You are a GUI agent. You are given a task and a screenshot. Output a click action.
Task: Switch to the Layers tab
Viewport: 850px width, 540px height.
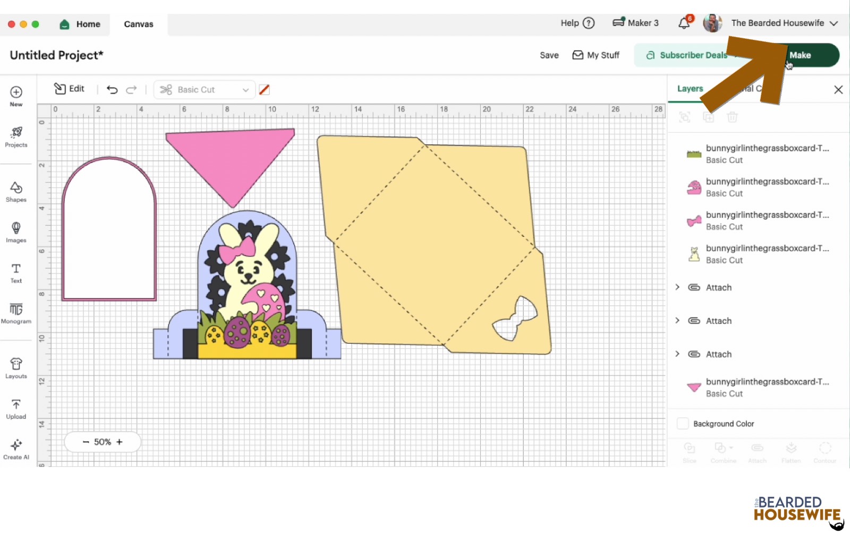pyautogui.click(x=690, y=89)
